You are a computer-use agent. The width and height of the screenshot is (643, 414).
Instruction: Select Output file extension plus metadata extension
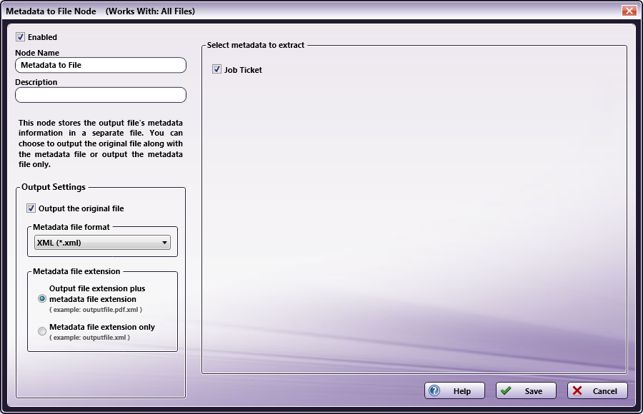tap(42, 299)
